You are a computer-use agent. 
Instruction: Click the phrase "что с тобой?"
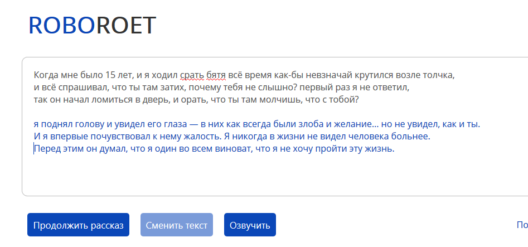click(x=333, y=100)
